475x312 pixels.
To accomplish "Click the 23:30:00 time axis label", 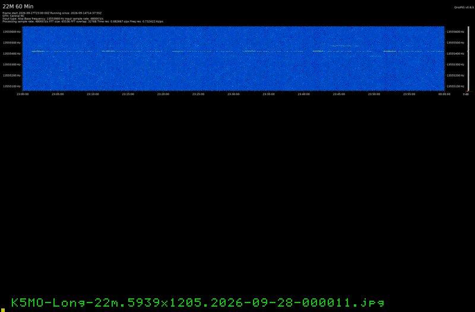I will coord(233,94).
